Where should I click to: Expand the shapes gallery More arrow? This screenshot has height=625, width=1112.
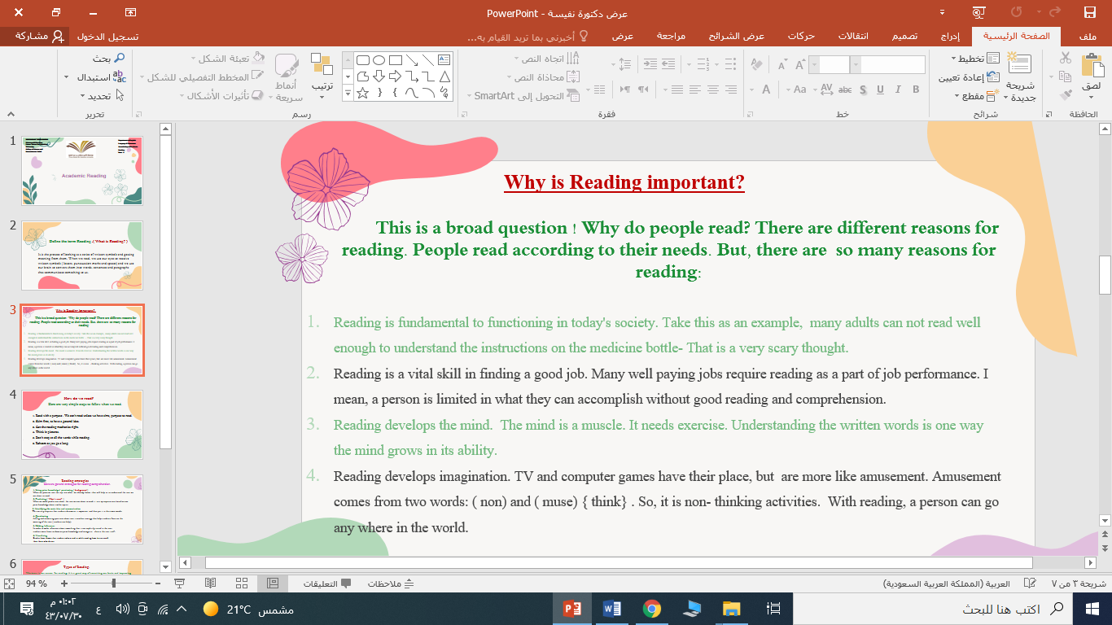(348, 94)
